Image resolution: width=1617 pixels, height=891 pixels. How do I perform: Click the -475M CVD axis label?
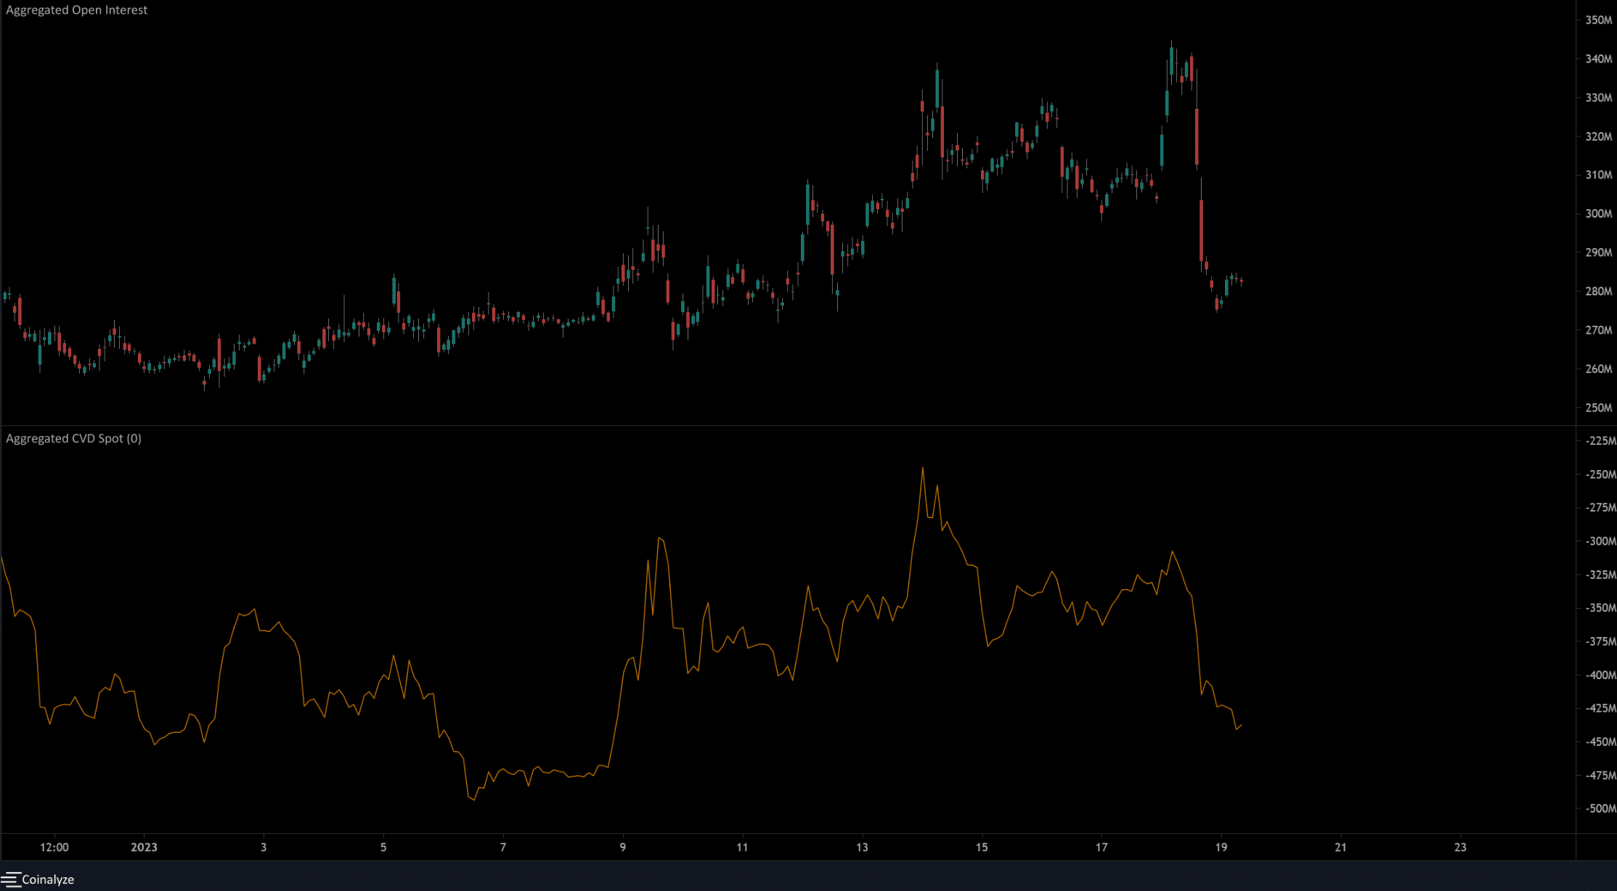tap(1600, 775)
